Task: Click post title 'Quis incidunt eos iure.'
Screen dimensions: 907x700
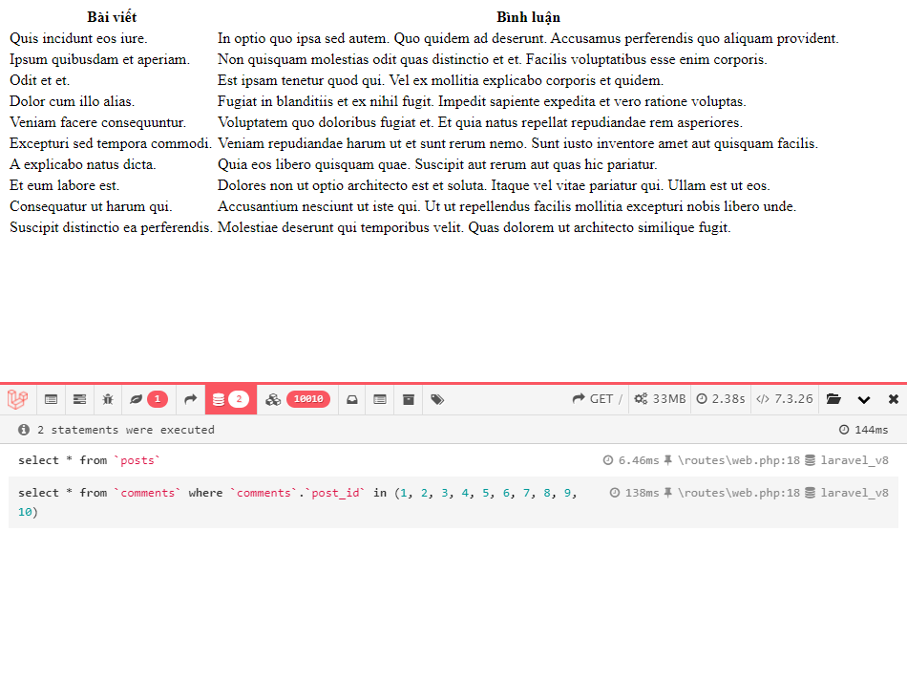Action: click(x=78, y=38)
